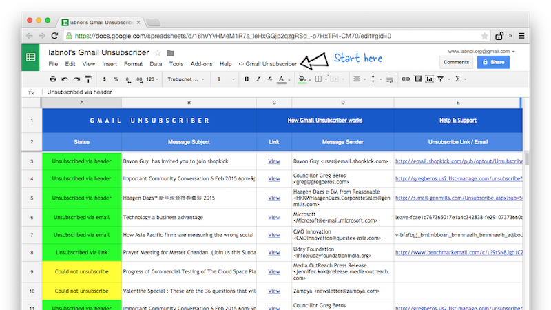
Task: Decrease decimal places icon
Action: click(127, 79)
